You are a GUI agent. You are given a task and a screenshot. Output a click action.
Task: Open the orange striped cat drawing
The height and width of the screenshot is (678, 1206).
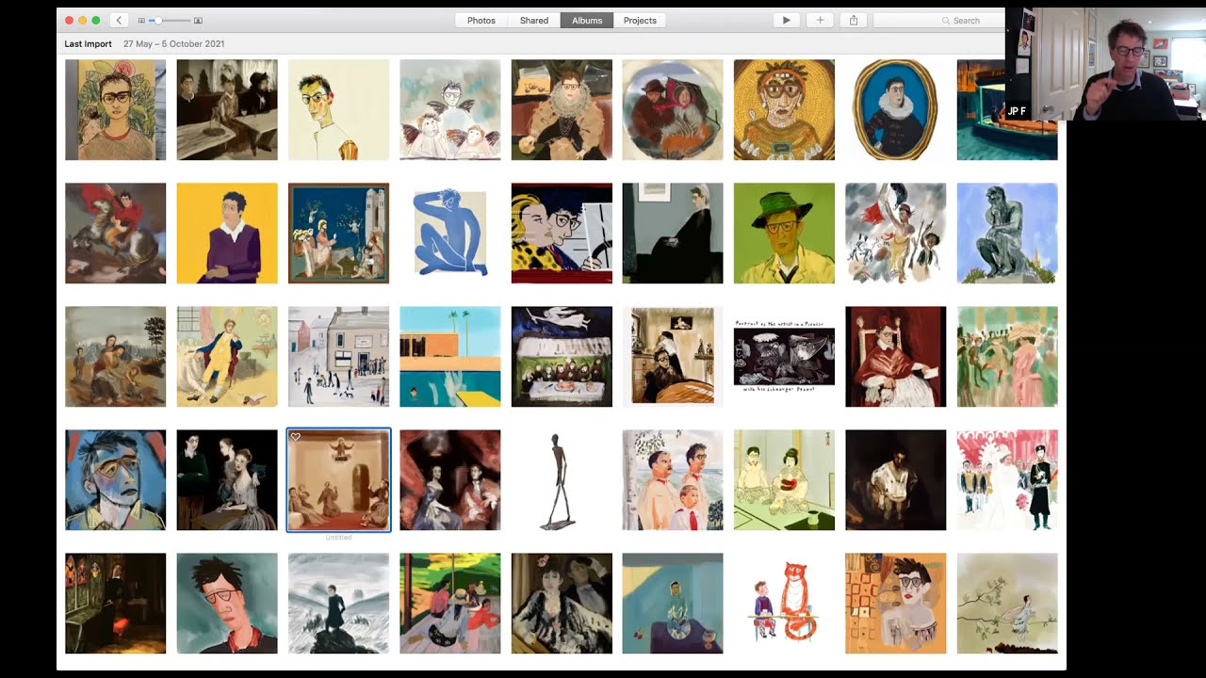pyautogui.click(x=784, y=604)
